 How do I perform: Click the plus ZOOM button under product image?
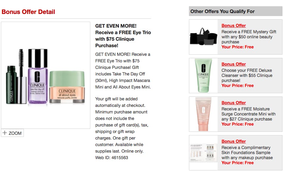[12, 133]
